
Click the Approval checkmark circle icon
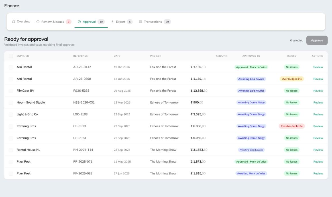[79, 22]
